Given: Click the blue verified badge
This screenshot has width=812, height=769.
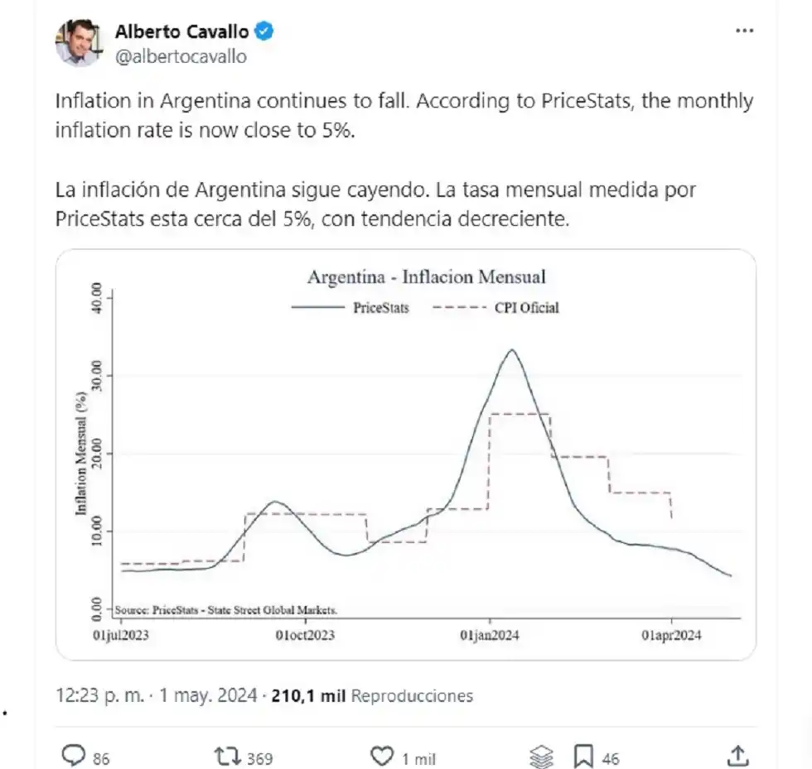Looking at the screenshot, I should coord(264,32).
